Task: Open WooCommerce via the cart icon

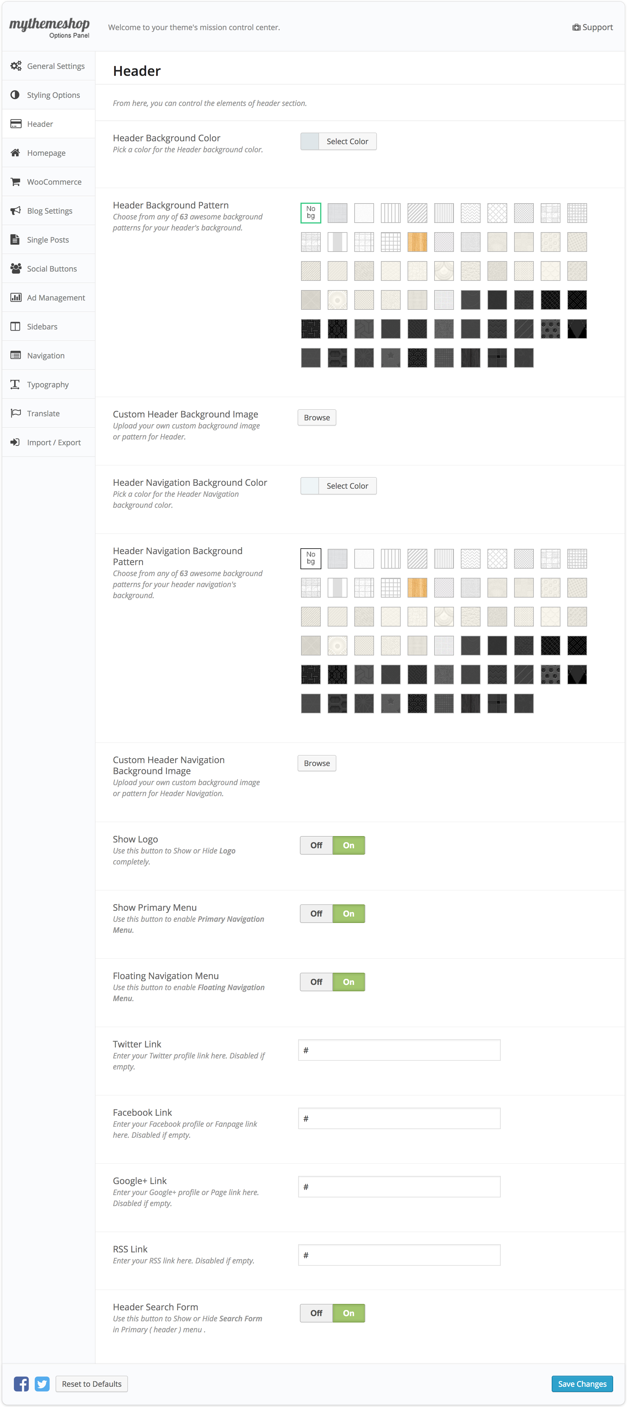Action: [x=15, y=182]
